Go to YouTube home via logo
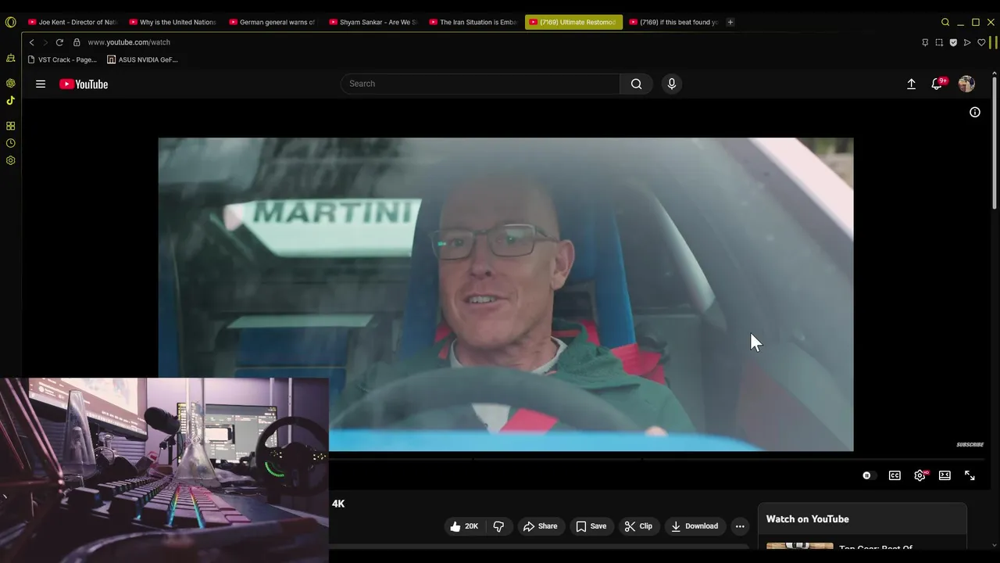This screenshot has width=1000, height=563. [x=84, y=84]
